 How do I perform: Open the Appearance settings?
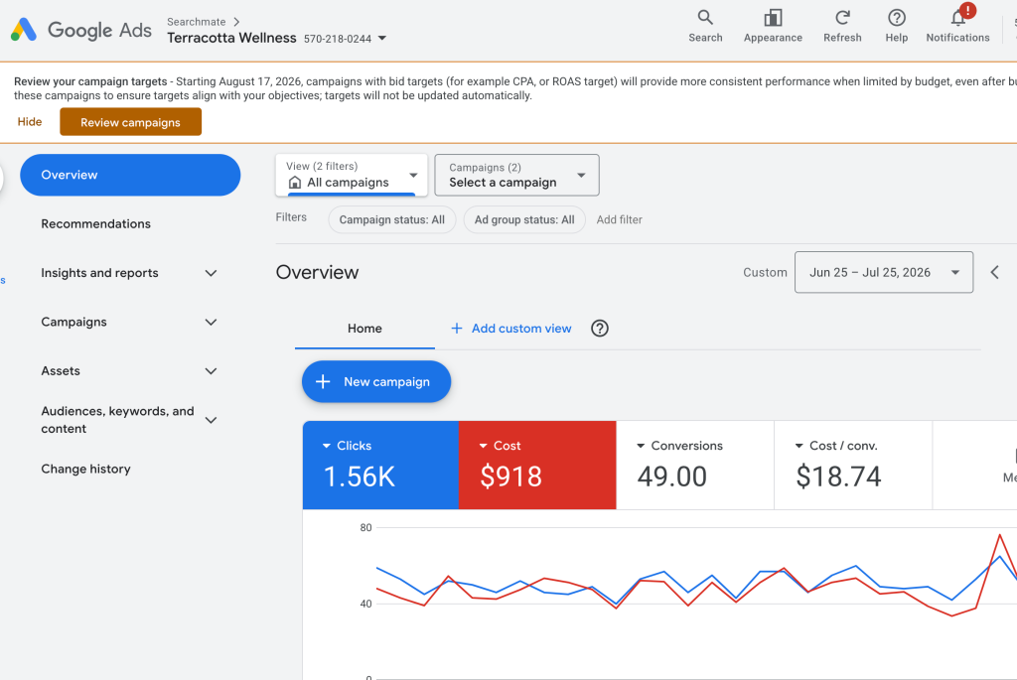(x=773, y=26)
